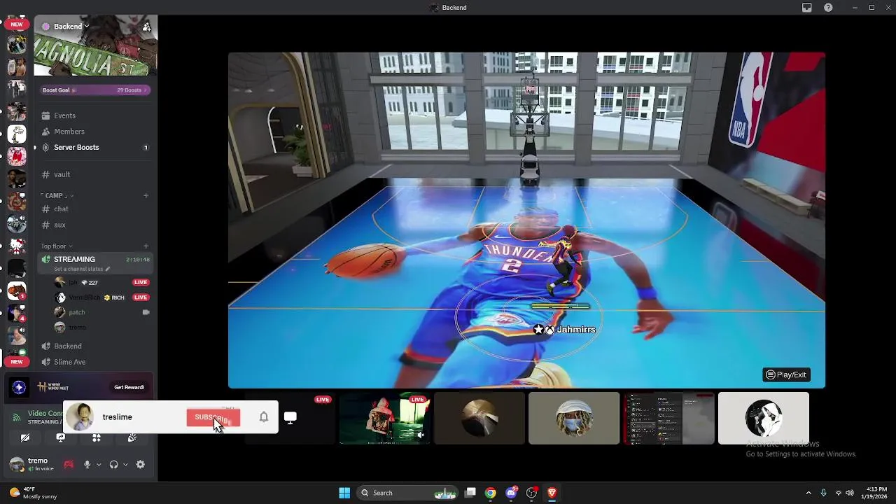This screenshot has height=504, width=896.
Task: Show hidden system tray icons
Action: 808,493
